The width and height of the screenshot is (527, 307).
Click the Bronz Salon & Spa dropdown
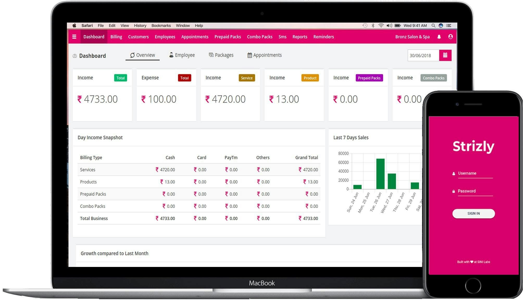click(412, 37)
